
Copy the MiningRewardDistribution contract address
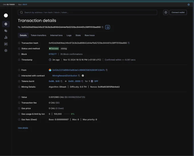(x=79, y=75)
